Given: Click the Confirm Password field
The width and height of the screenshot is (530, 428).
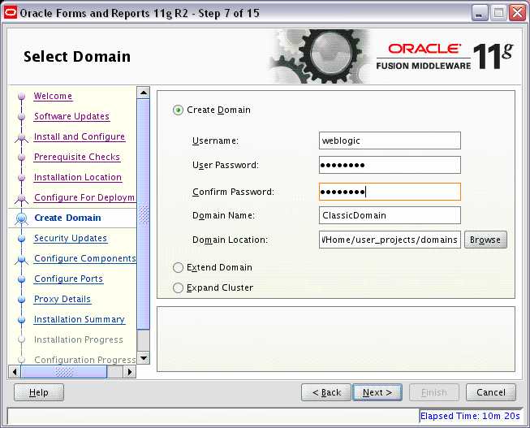Looking at the screenshot, I should pyautogui.click(x=390, y=192).
